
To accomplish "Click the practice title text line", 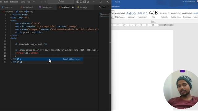I will 29,32.
